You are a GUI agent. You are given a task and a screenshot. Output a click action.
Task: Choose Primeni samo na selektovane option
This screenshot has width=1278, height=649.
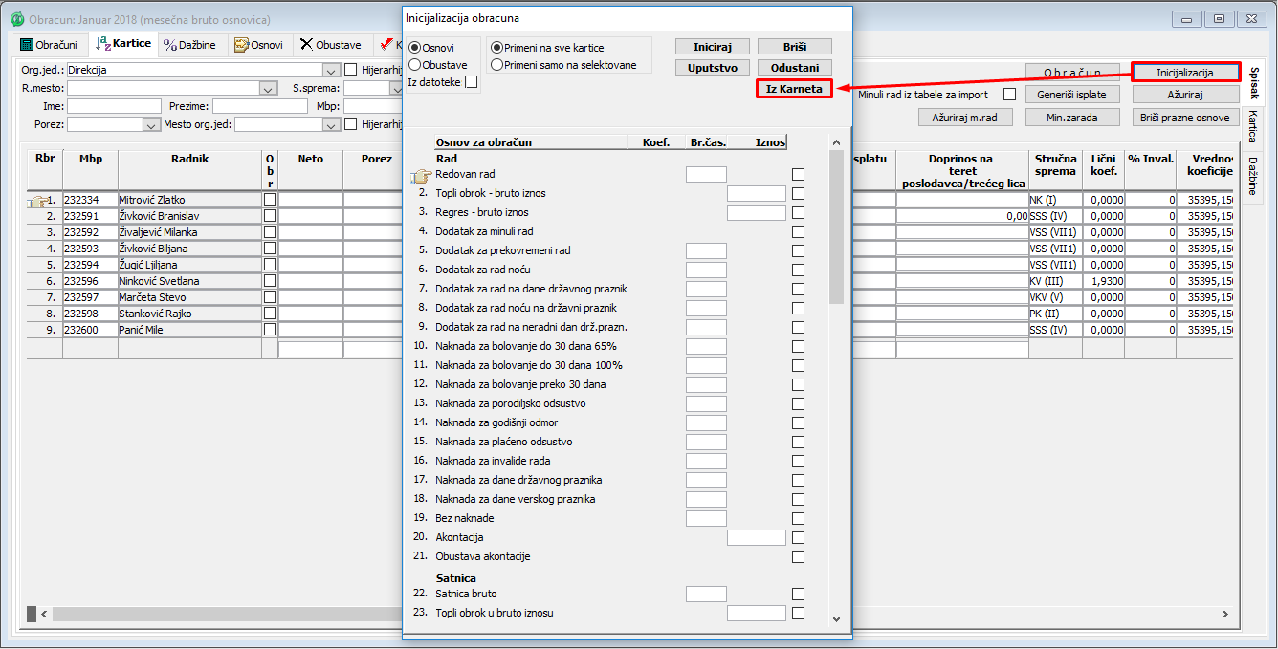[x=496, y=65]
